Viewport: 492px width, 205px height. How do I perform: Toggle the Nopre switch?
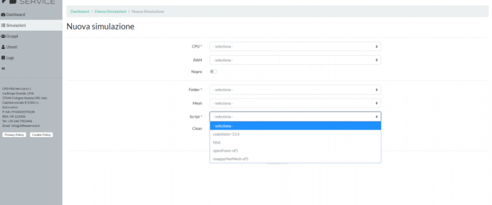point(213,71)
